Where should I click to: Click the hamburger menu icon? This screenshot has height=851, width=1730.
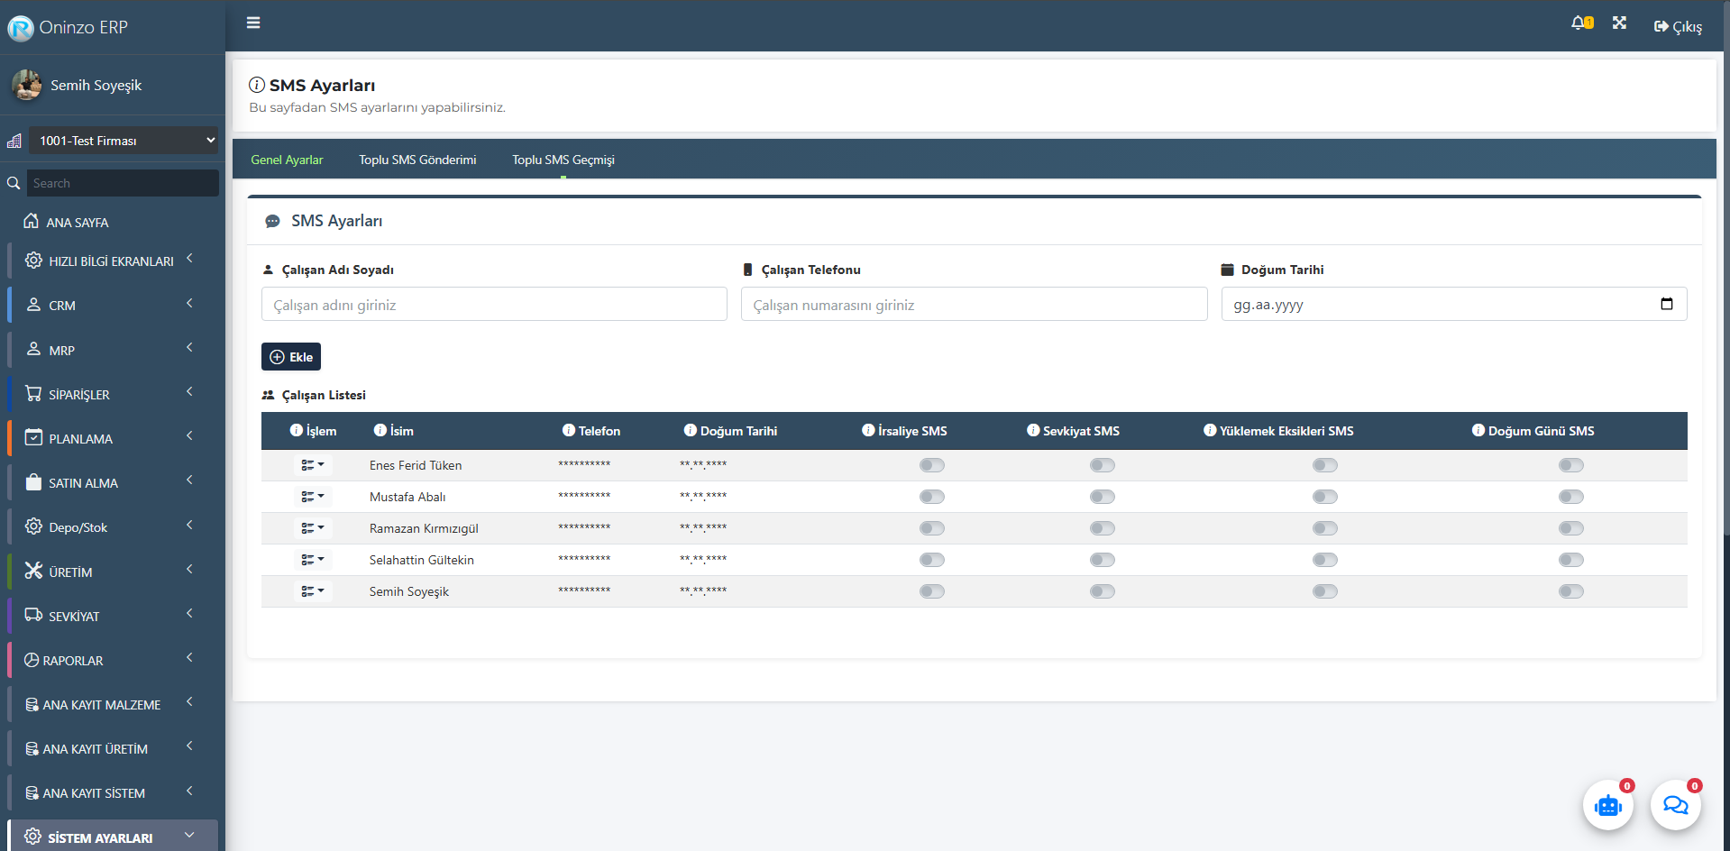pos(253,23)
